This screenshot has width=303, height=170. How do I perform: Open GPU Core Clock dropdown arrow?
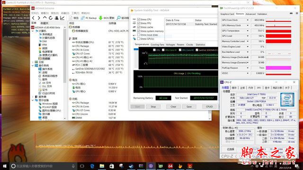click(x=248, y=20)
